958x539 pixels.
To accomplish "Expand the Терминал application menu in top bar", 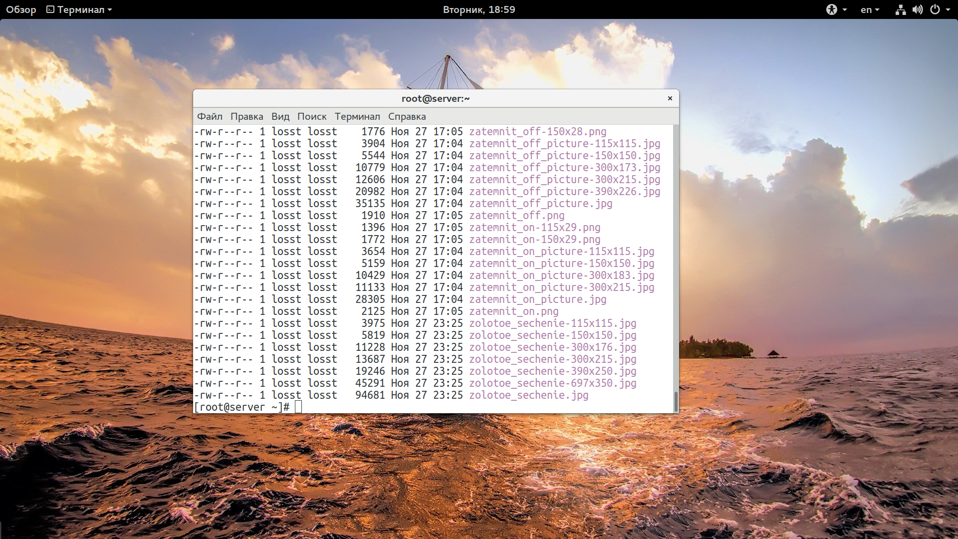I will click(x=80, y=9).
